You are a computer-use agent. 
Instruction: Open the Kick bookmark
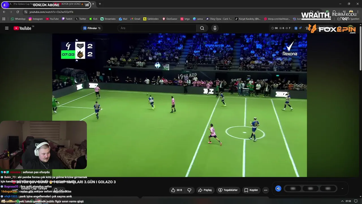point(93,19)
